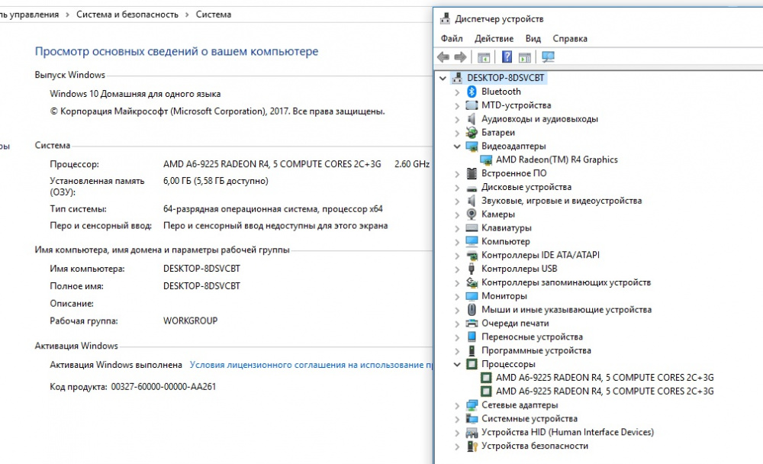Click the DESKTOP-8DSVCBT computer root icon
This screenshot has height=464, width=763.
(x=457, y=78)
